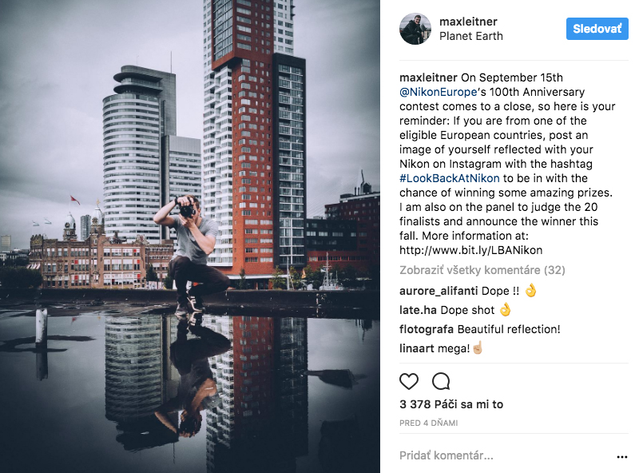Open the maxleitner username in the header

click(468, 22)
